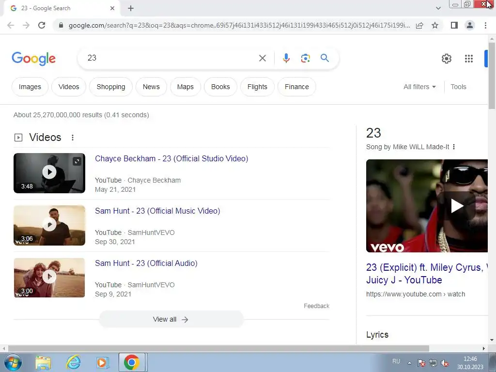Image resolution: width=496 pixels, height=372 pixels.
Task: Switch to Finance results
Action: point(297,87)
